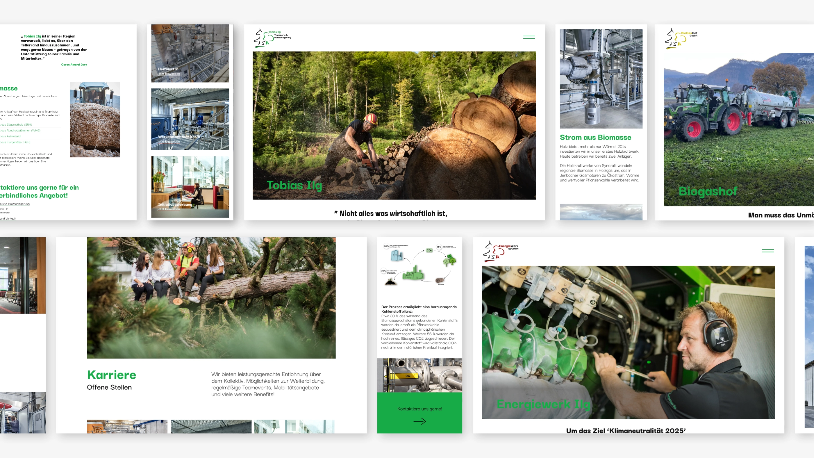
Task: Click 'Um das Ziel Klimaneutralität 2025' heading
Action: [x=626, y=431]
